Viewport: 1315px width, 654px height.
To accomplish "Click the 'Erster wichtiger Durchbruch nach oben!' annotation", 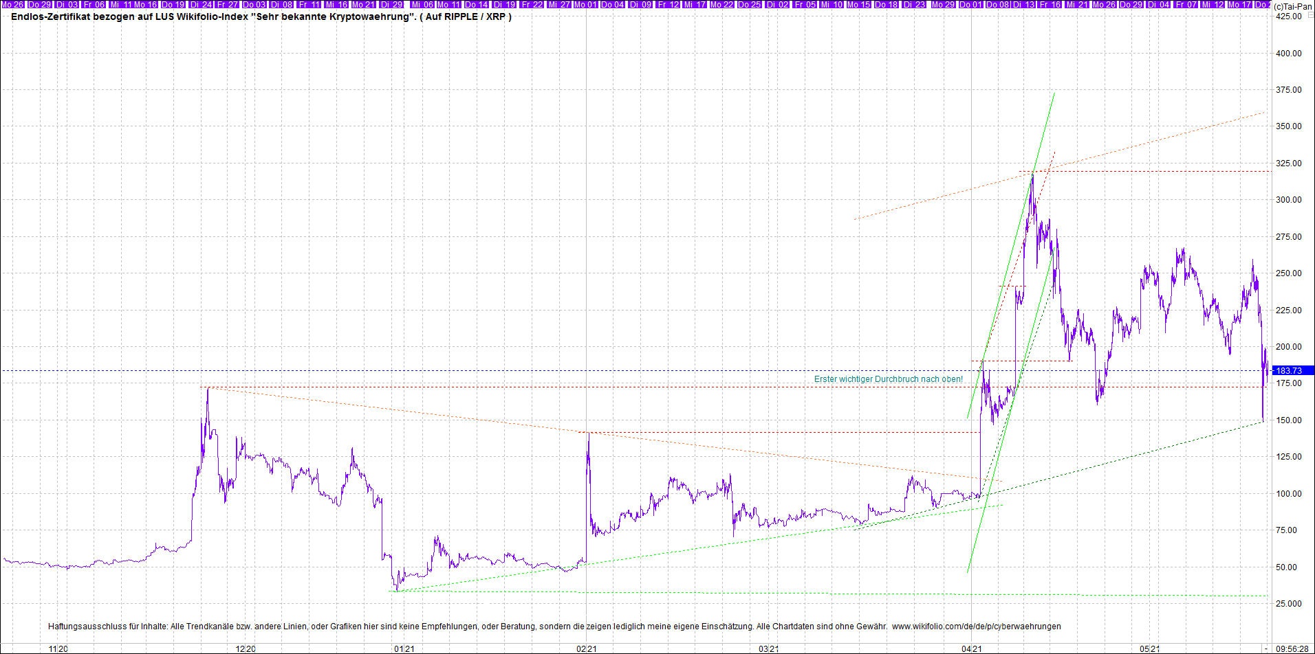I will [888, 379].
